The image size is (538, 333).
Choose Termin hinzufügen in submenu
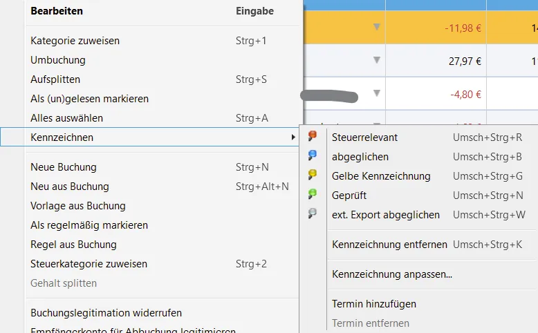pyautogui.click(x=374, y=304)
